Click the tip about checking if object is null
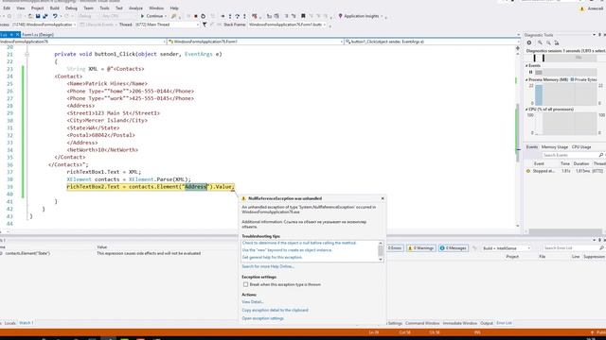This screenshot has height=340, width=606. click(299, 244)
